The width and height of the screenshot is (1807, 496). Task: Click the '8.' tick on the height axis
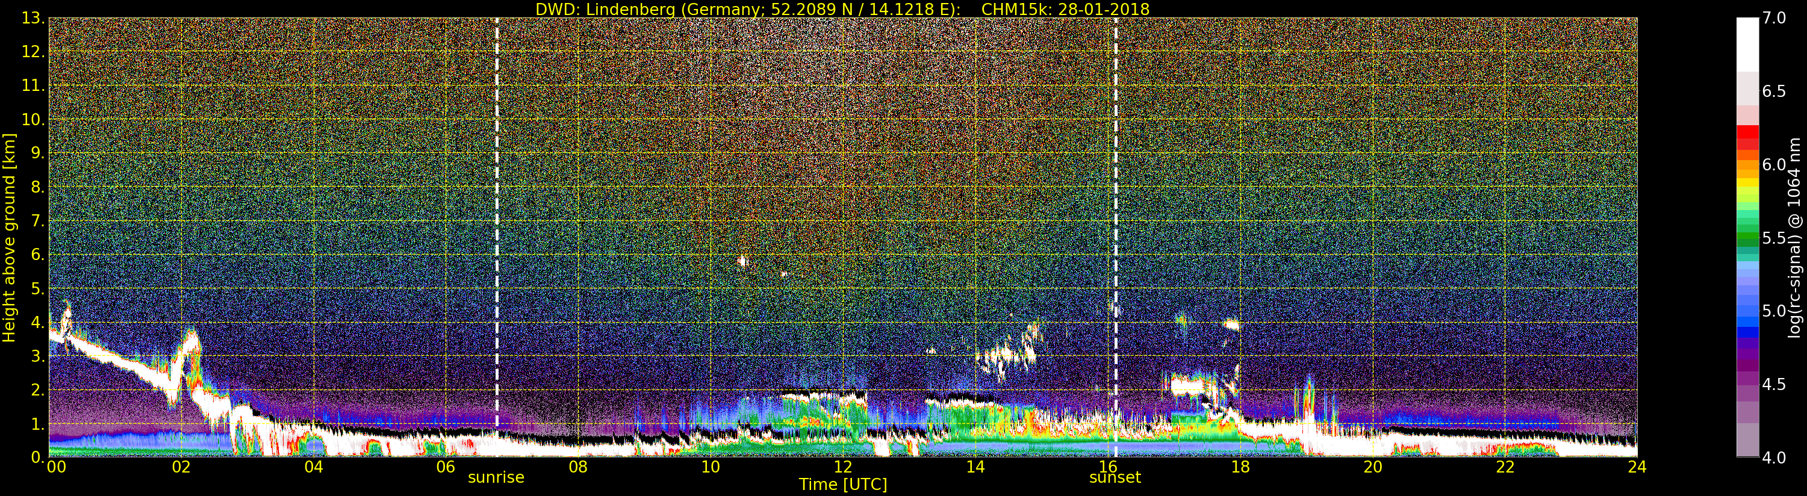[38, 187]
